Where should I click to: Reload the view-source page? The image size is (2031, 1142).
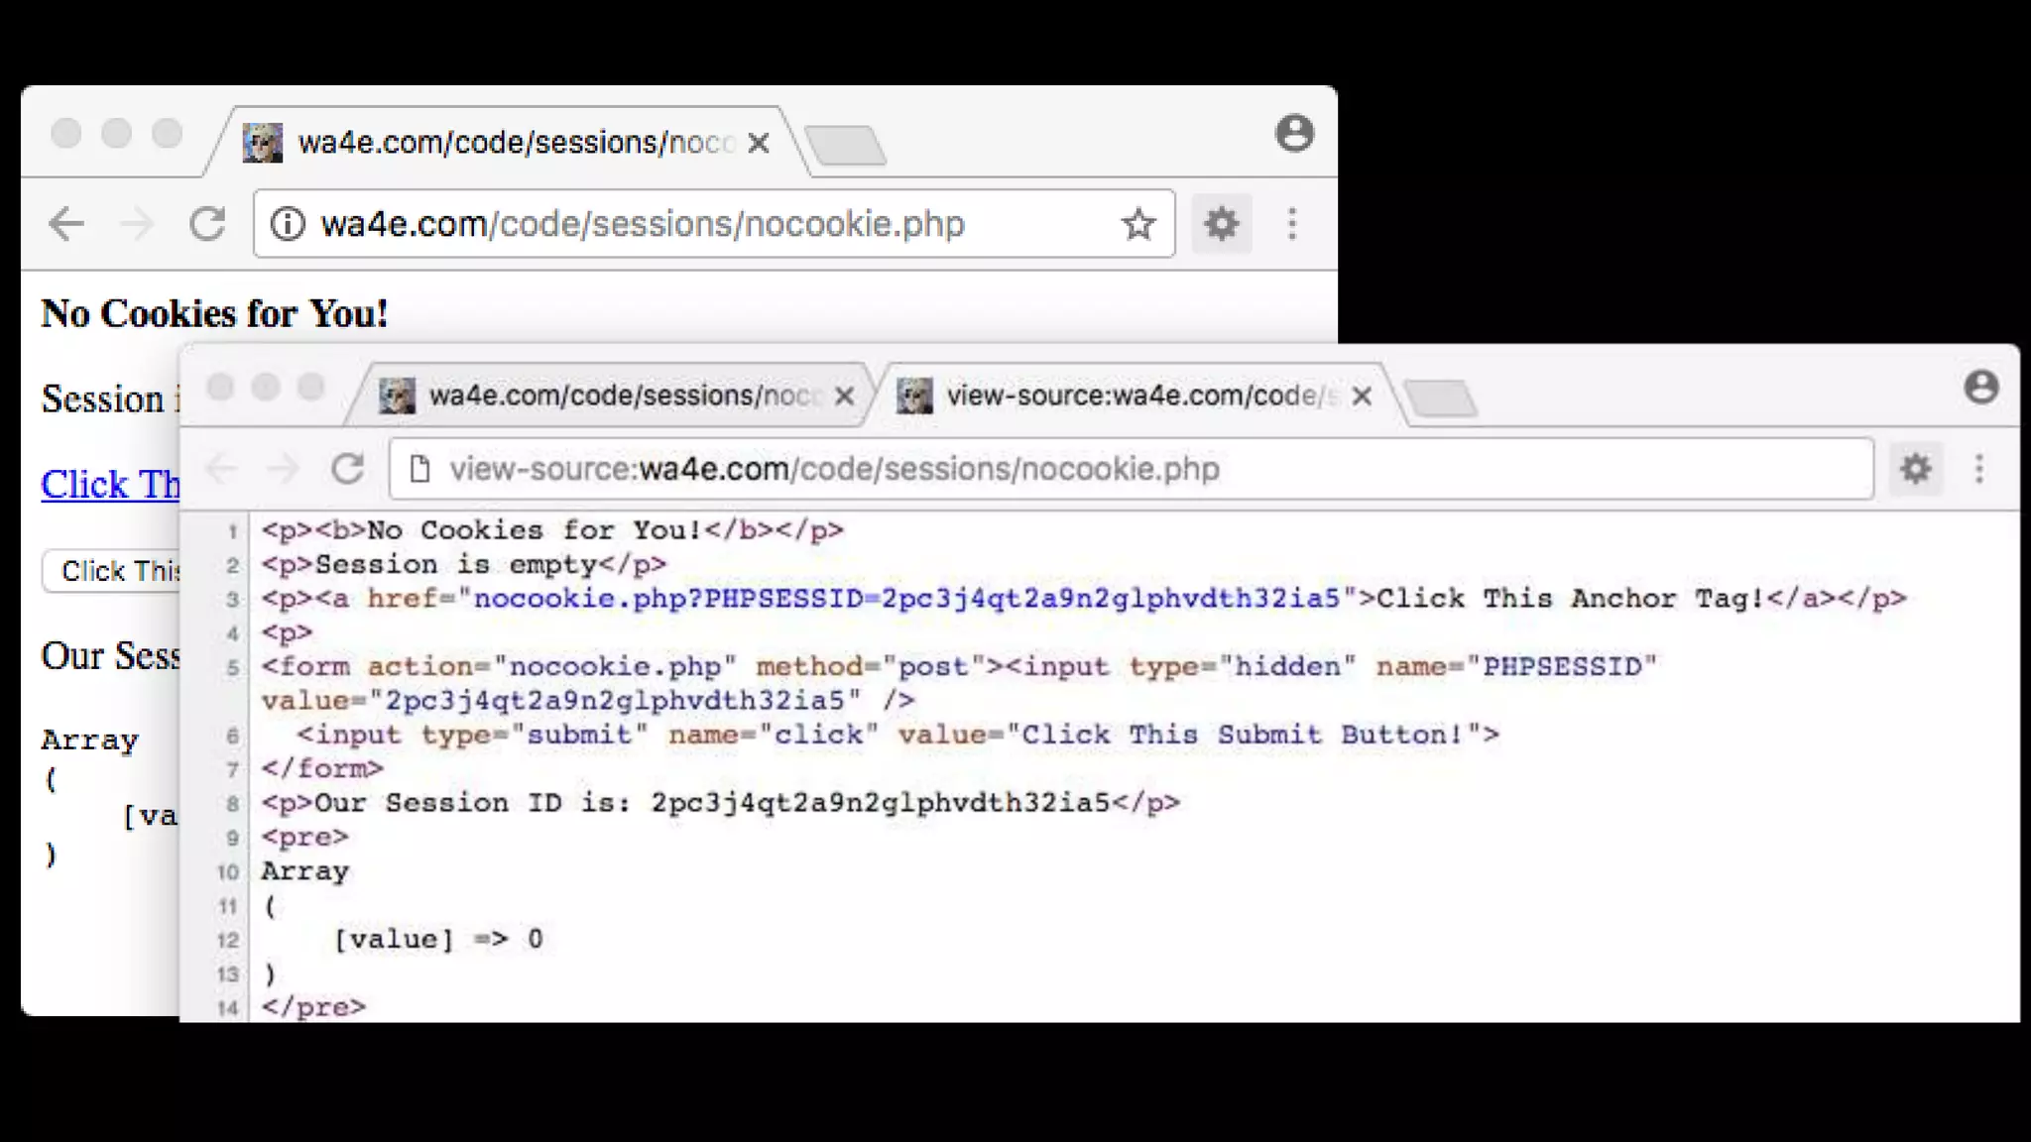click(347, 468)
